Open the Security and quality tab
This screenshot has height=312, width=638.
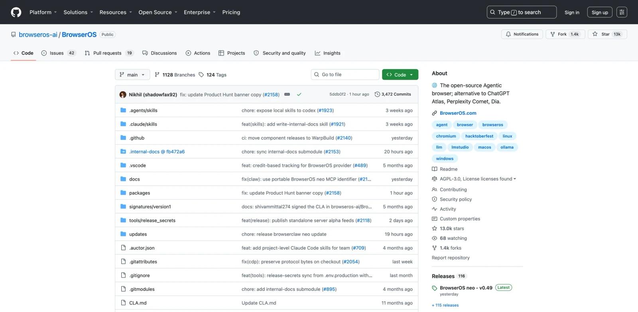pyautogui.click(x=280, y=53)
